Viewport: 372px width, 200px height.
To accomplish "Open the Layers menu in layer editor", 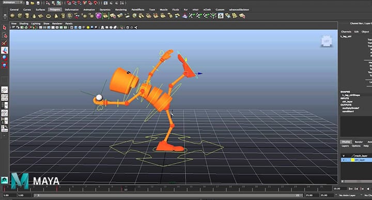I will tap(345, 146).
